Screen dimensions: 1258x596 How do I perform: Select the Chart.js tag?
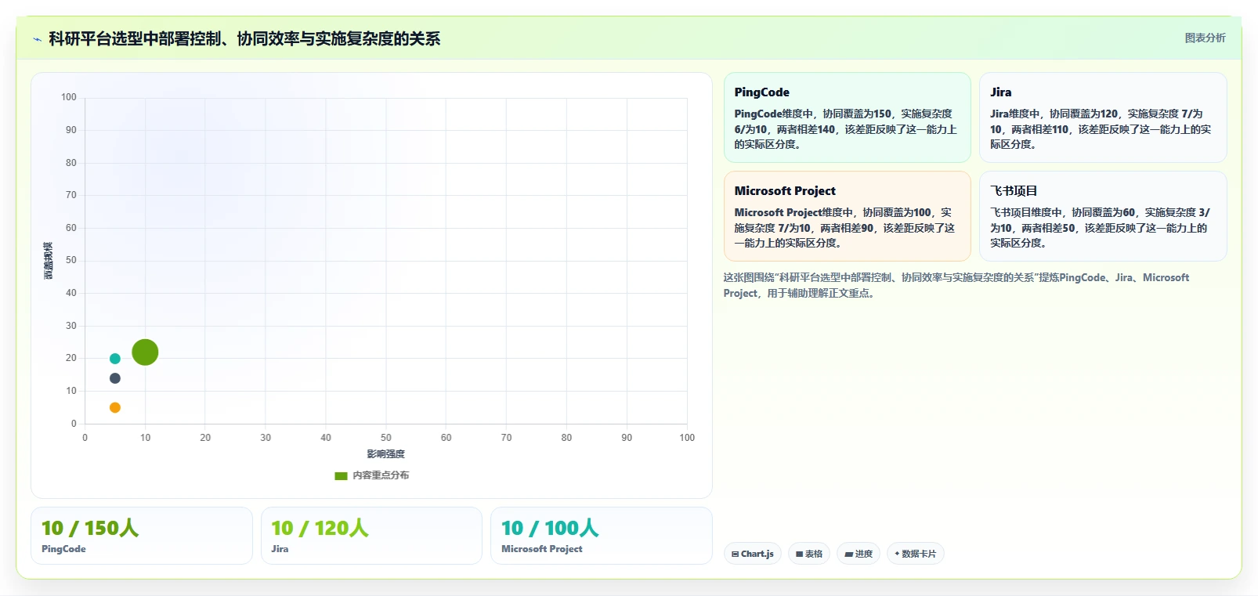(x=753, y=554)
